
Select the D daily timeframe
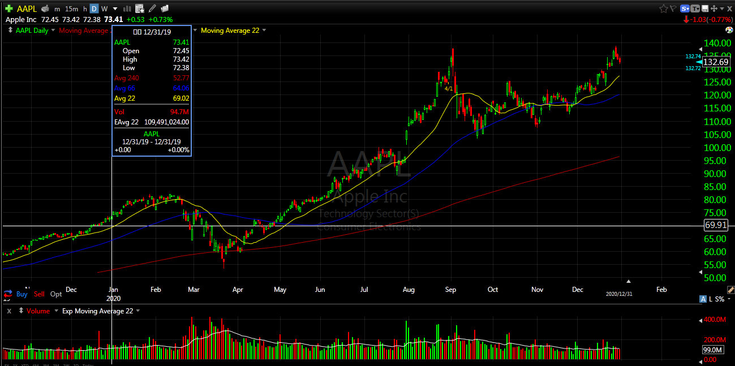tap(94, 8)
